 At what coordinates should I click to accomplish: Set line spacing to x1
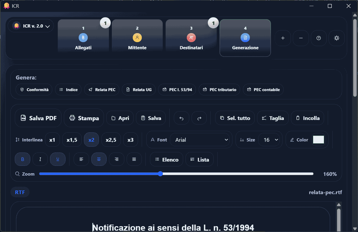52,140
